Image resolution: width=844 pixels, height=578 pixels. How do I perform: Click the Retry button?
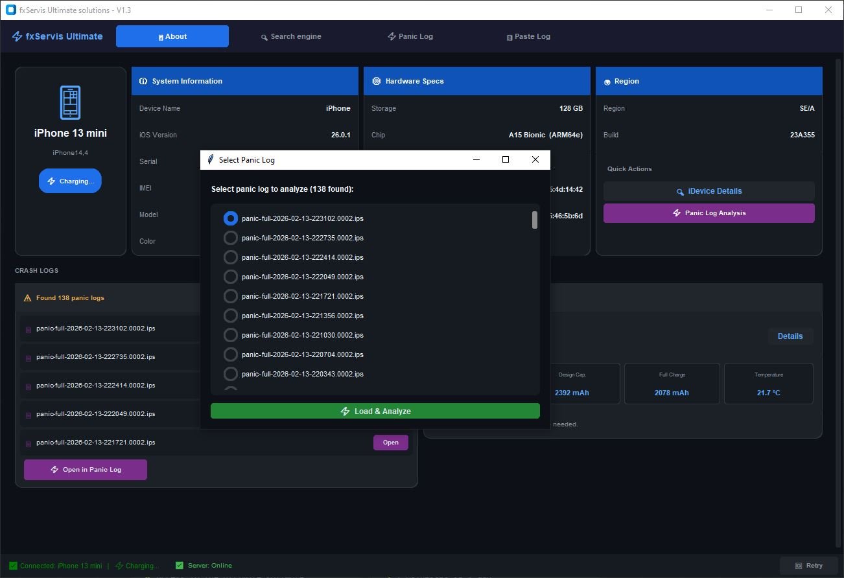(x=808, y=566)
